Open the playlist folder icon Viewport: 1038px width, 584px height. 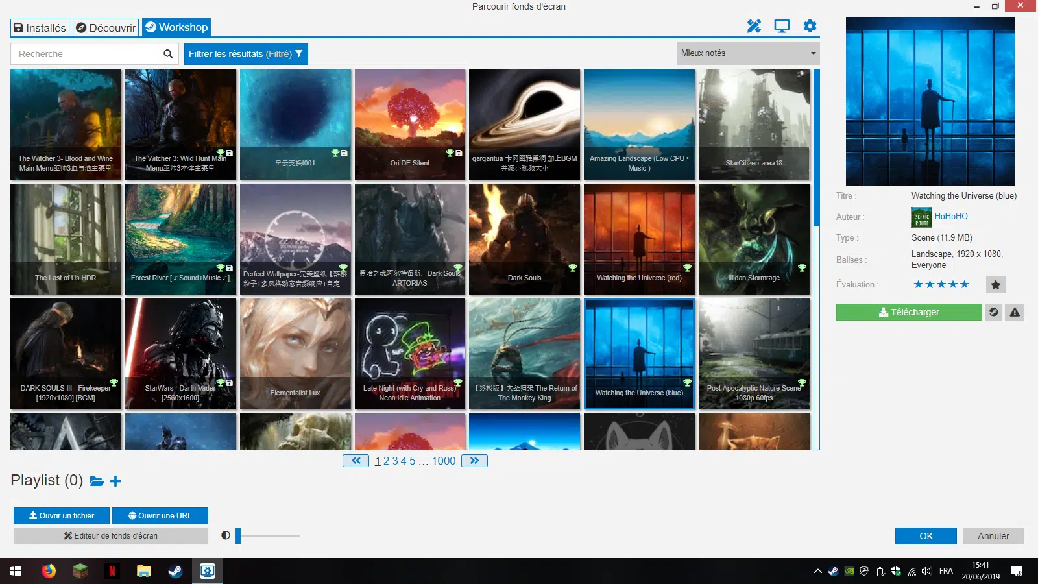point(97,481)
